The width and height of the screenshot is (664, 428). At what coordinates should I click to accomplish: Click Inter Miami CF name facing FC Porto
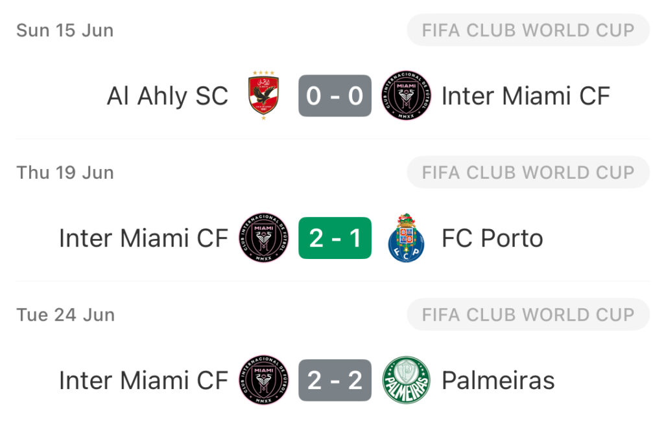click(144, 238)
